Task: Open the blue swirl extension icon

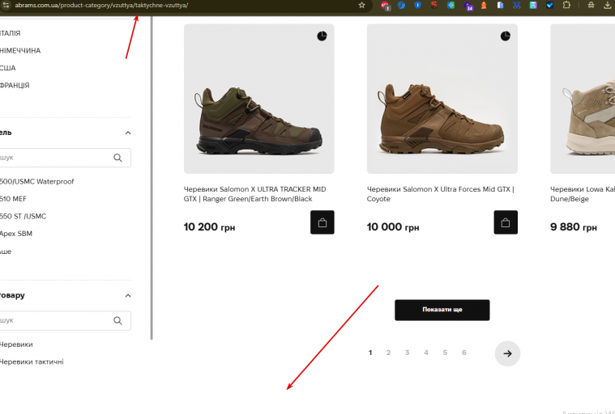Action: [x=401, y=5]
